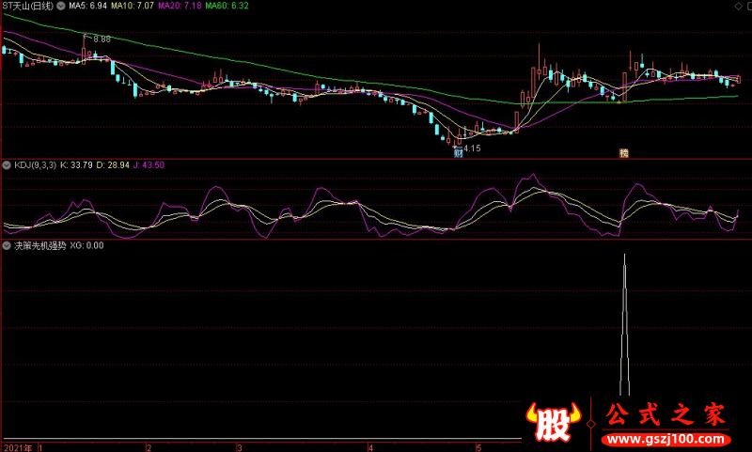Image resolution: width=752 pixels, height=452 pixels.
Task: Open the dropdown beside ST天山(日线) title
Action: click(x=61, y=6)
